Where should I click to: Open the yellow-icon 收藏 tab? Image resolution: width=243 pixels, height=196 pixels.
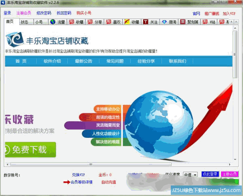pyautogui.click(x=132, y=22)
